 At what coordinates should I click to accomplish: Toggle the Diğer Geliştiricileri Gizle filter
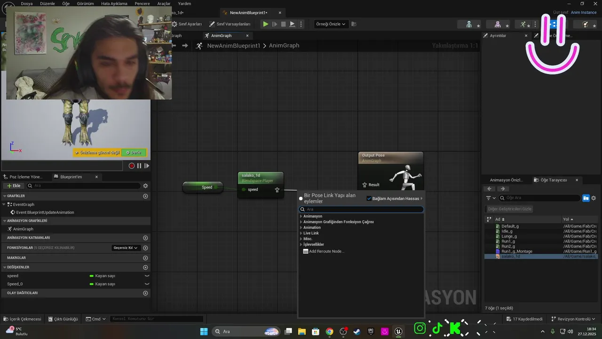pos(510,209)
